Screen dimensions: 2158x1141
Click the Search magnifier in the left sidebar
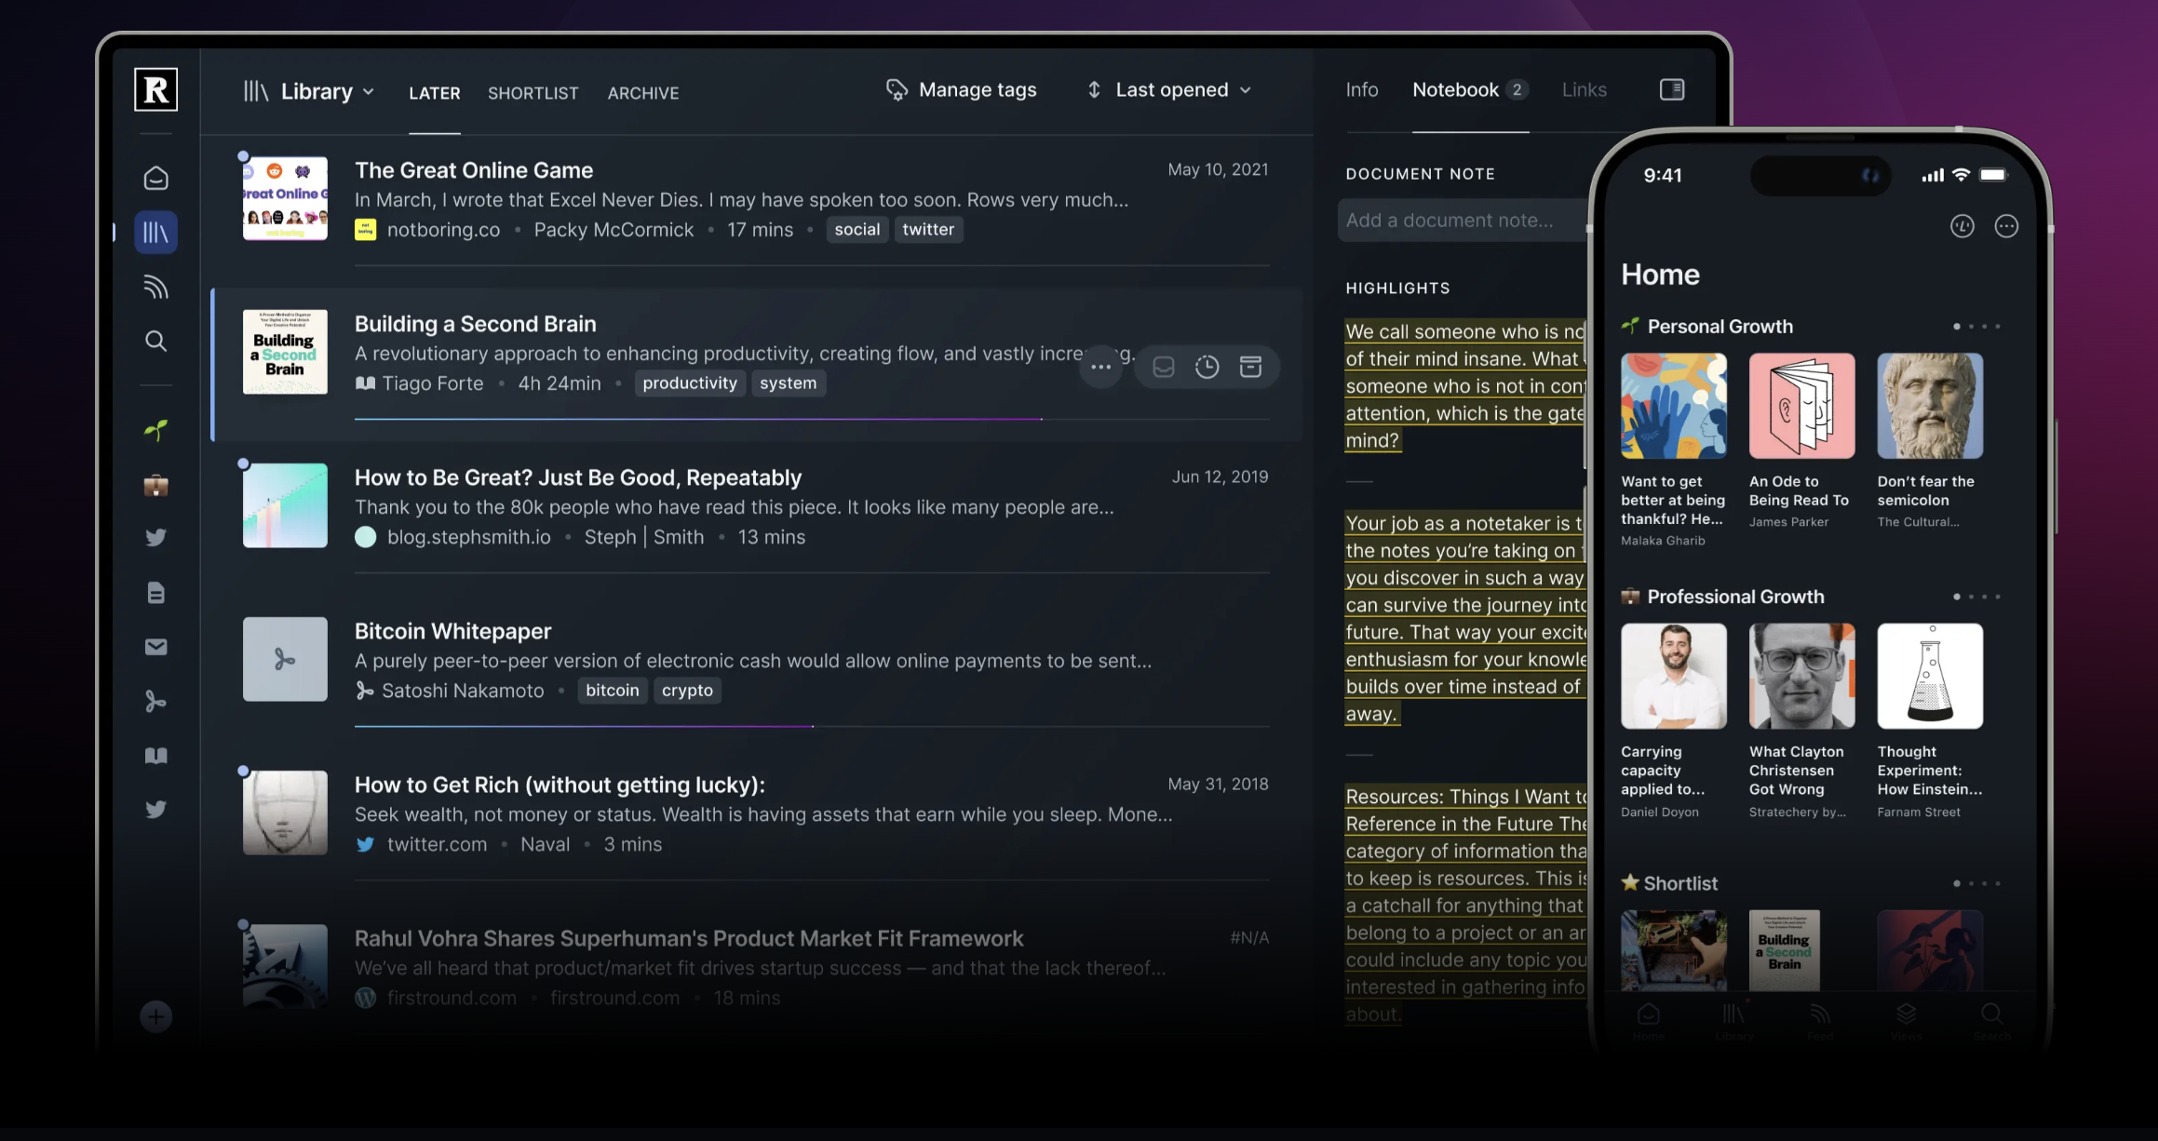tap(155, 342)
